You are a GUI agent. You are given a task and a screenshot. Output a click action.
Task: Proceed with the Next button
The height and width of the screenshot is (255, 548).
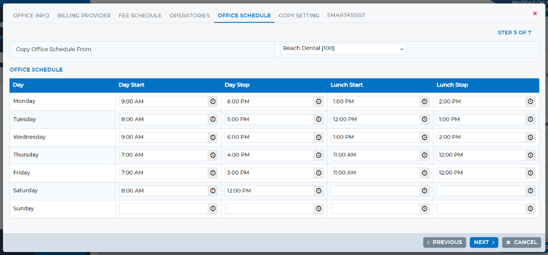pyautogui.click(x=484, y=243)
